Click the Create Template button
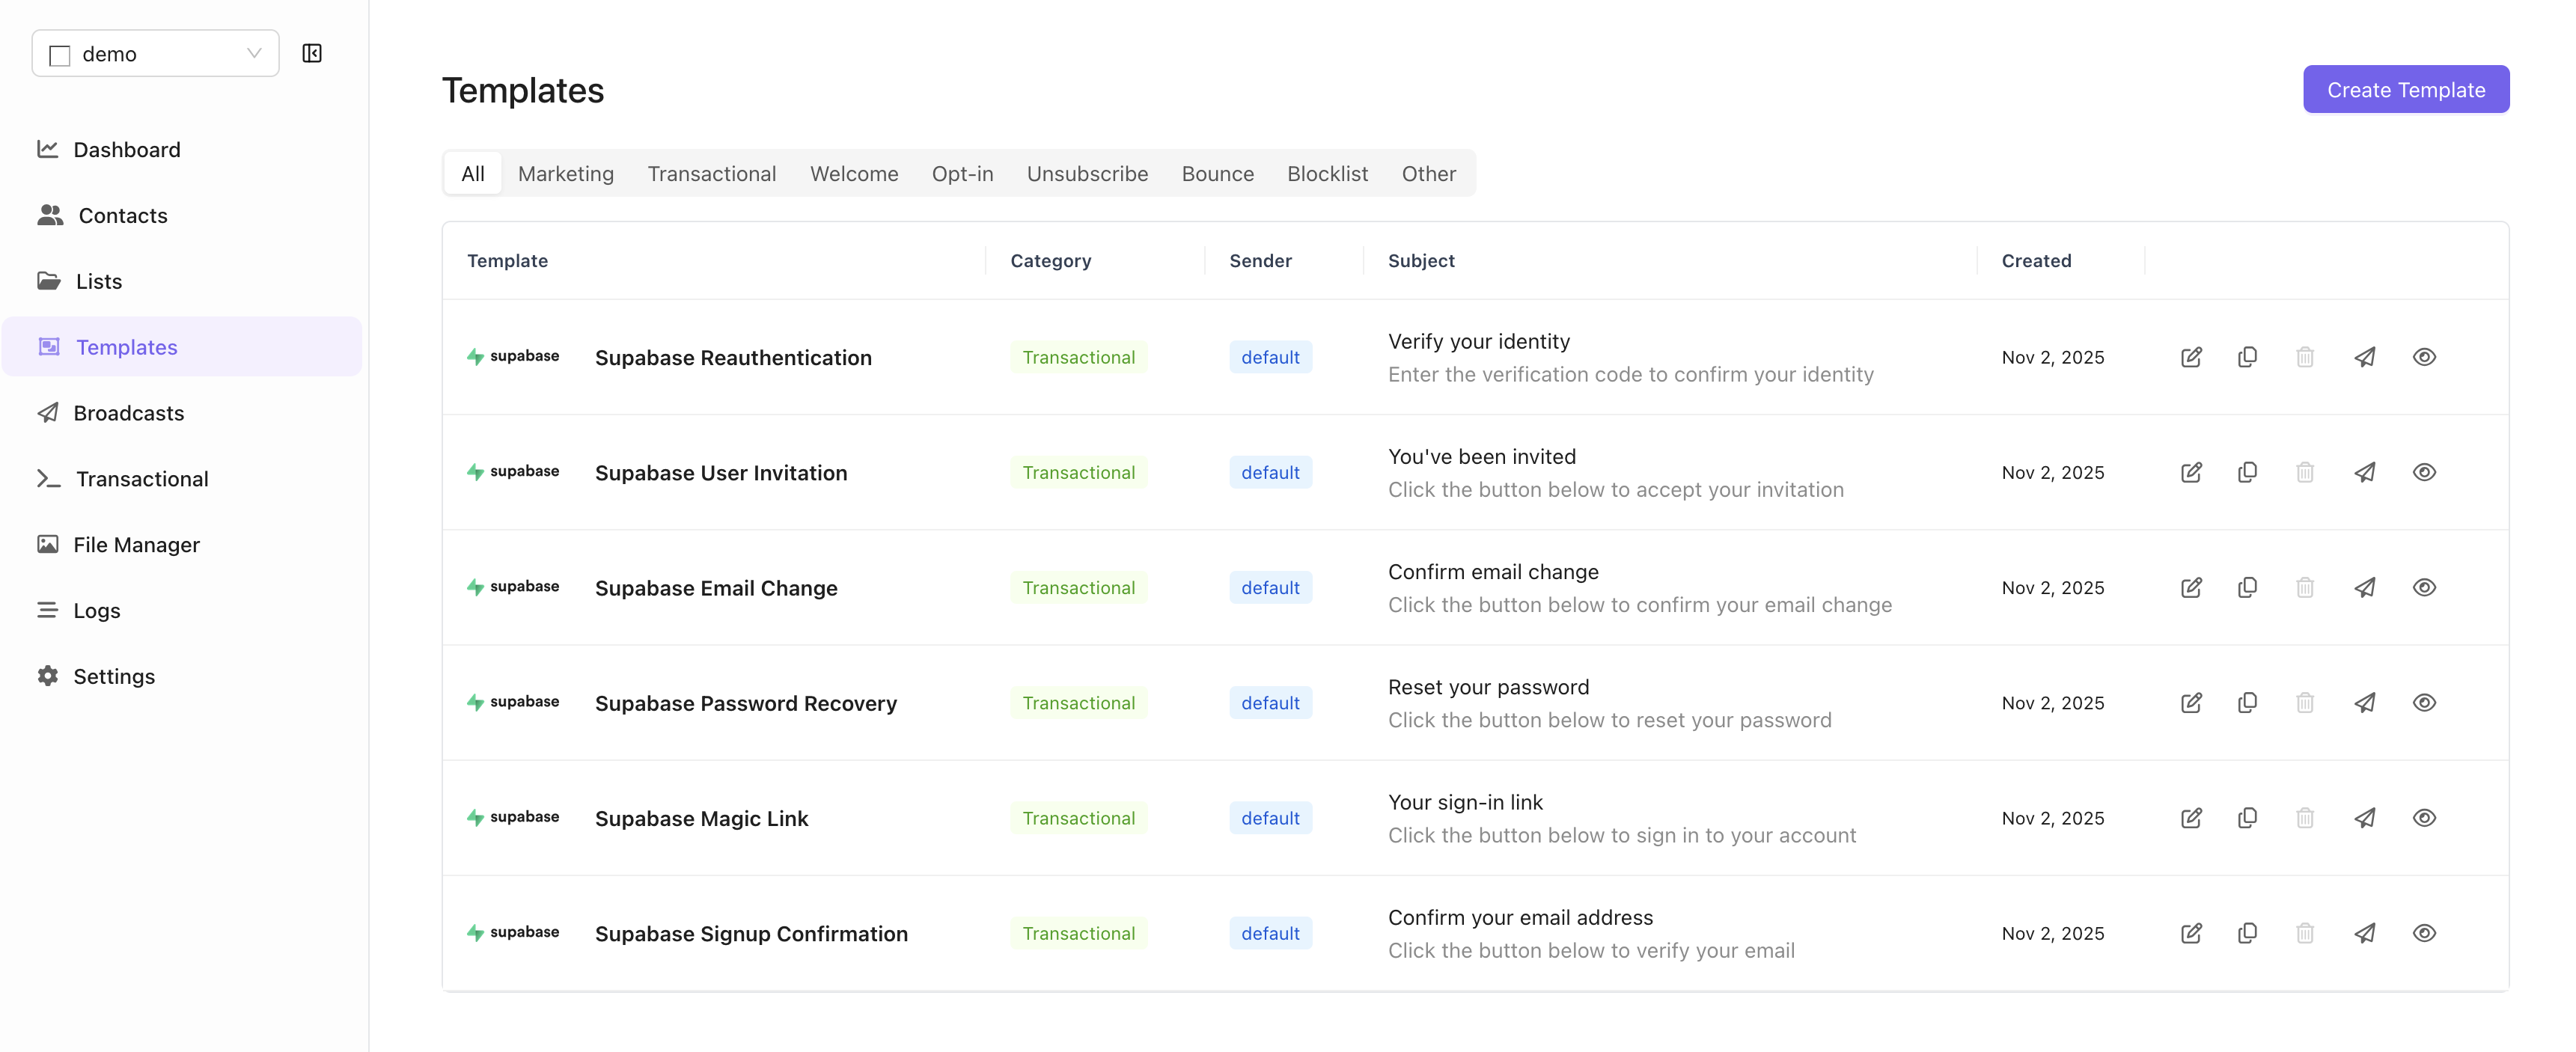Screen dimensions: 2576x1052 click(x=2406, y=89)
